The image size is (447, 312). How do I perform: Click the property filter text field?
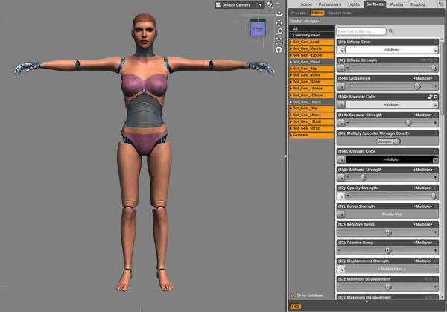361,31
